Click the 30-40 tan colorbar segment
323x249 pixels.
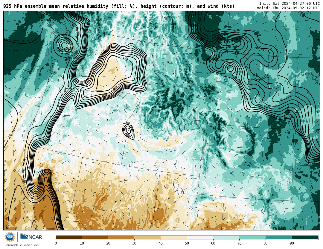pos(147,238)
